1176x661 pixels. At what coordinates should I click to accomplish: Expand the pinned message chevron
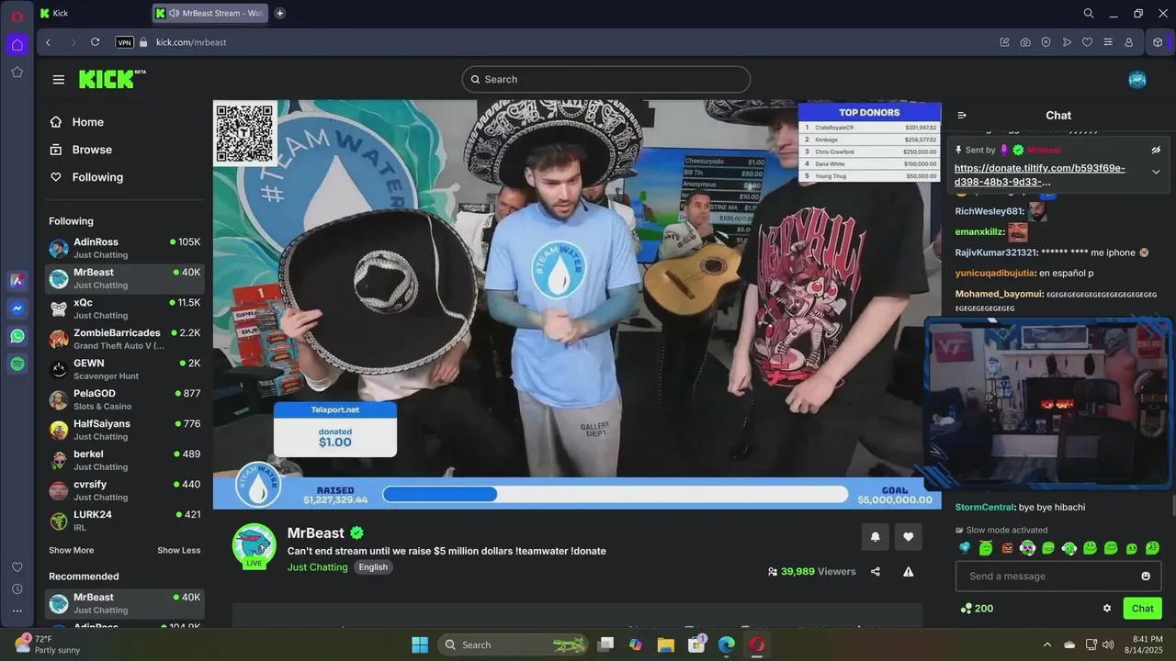[1156, 172]
